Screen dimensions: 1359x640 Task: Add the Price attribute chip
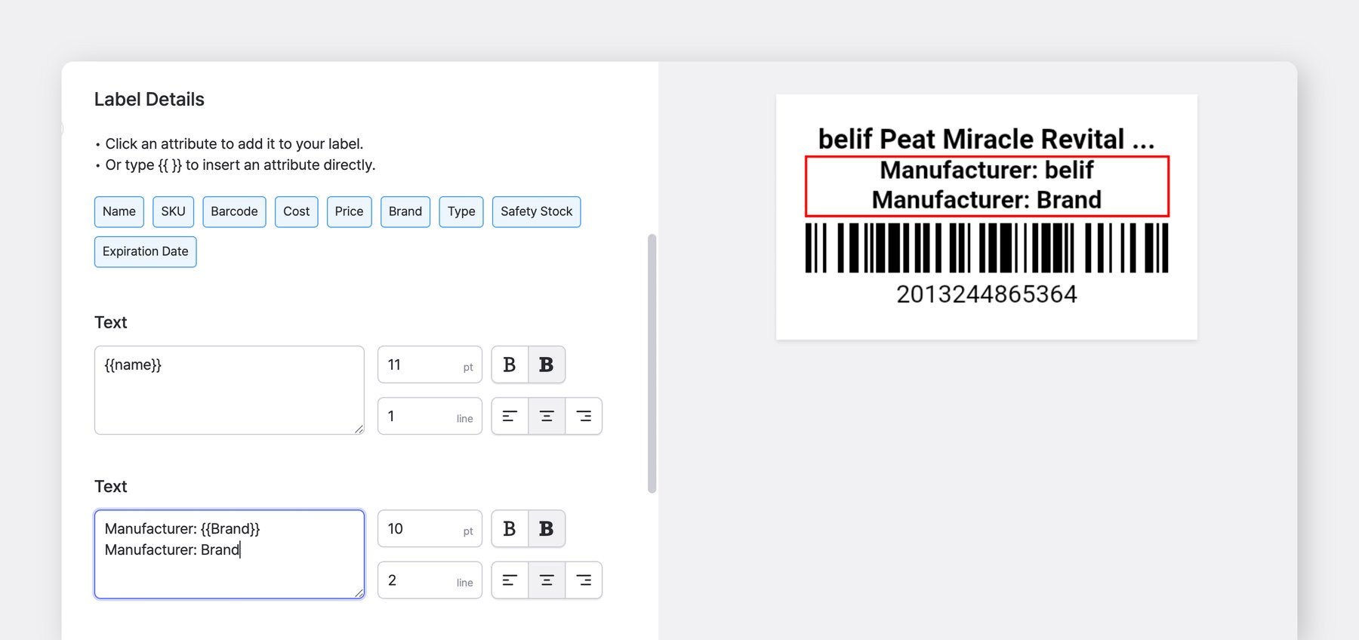pyautogui.click(x=349, y=212)
